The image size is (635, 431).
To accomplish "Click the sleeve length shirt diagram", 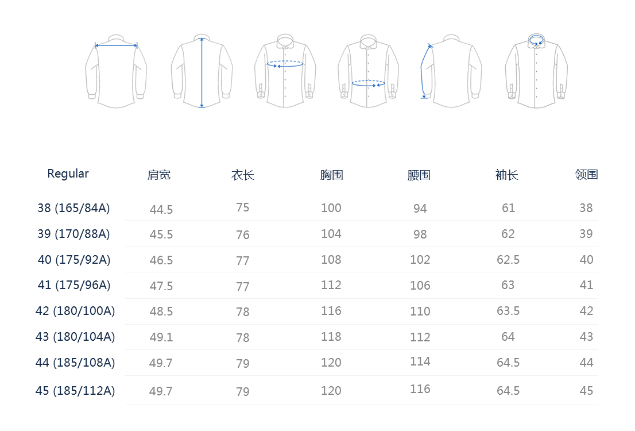I will [451, 71].
